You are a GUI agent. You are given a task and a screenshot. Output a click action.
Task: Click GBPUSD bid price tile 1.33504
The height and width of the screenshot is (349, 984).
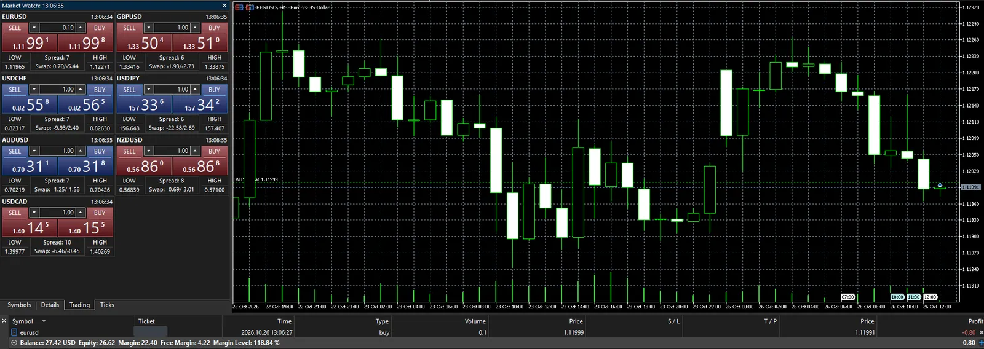coord(144,43)
